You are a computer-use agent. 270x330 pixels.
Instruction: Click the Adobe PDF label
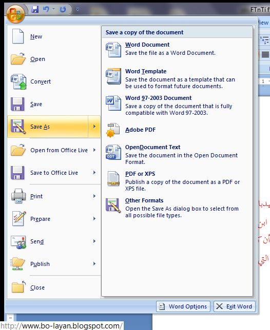click(x=140, y=130)
